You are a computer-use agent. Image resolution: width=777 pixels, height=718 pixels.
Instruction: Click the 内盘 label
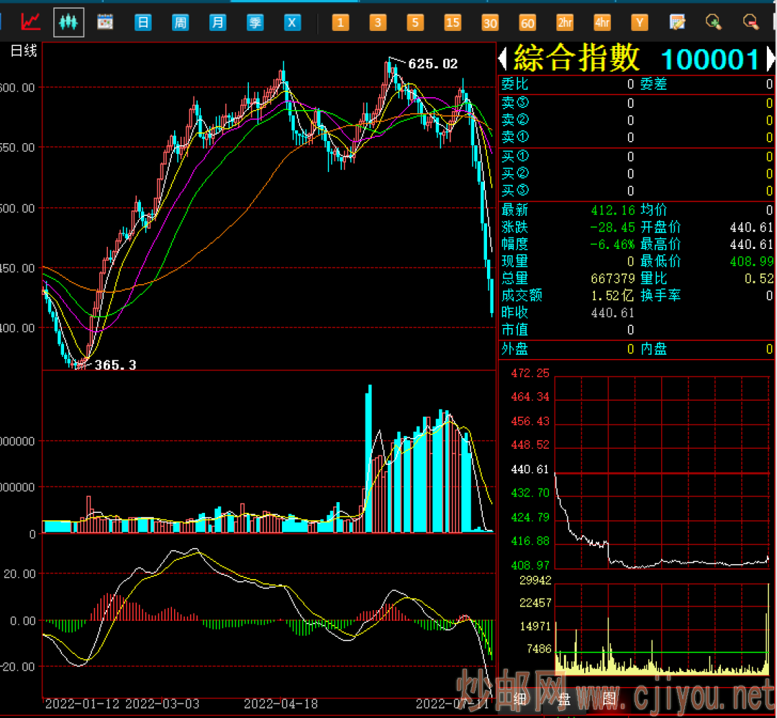653,349
